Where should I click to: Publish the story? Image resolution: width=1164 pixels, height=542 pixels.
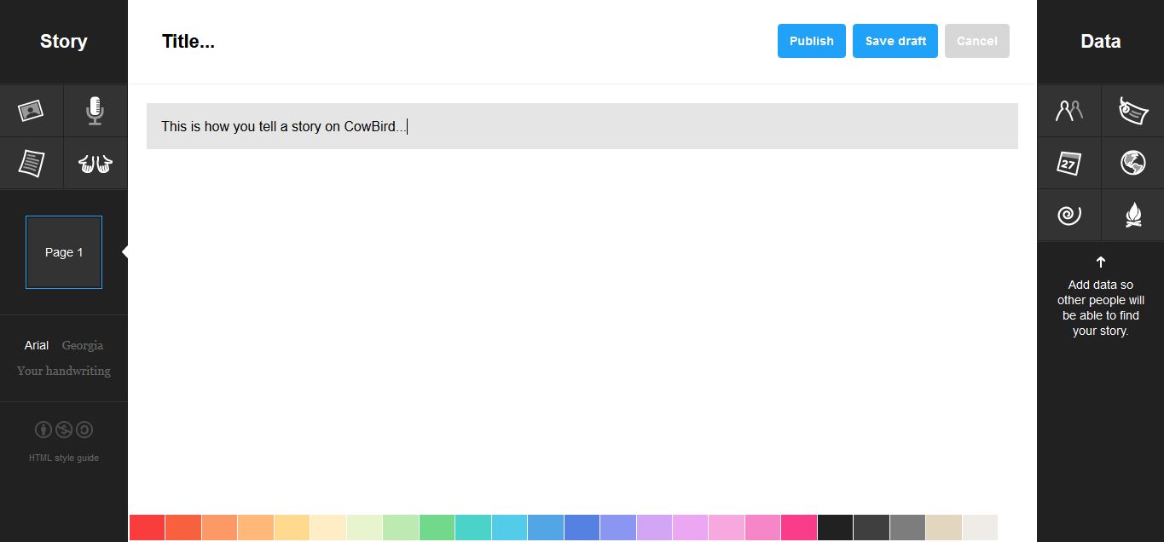(811, 41)
